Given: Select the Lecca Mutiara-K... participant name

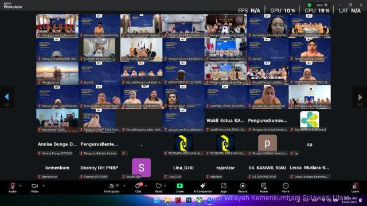Looking at the screenshot, I should coord(310,168).
